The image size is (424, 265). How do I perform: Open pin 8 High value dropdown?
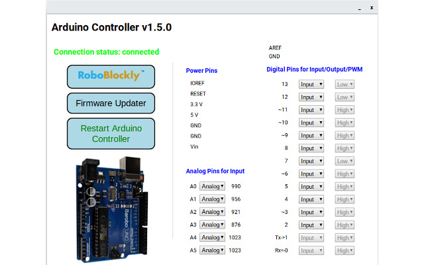(x=344, y=148)
